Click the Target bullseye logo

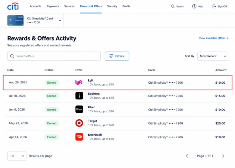tap(79, 123)
